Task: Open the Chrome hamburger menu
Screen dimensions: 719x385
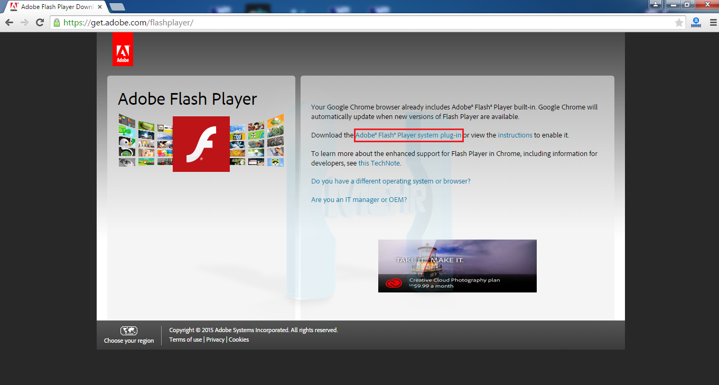Action: pyautogui.click(x=711, y=22)
